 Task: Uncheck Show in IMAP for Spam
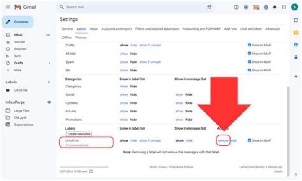pos(250,62)
